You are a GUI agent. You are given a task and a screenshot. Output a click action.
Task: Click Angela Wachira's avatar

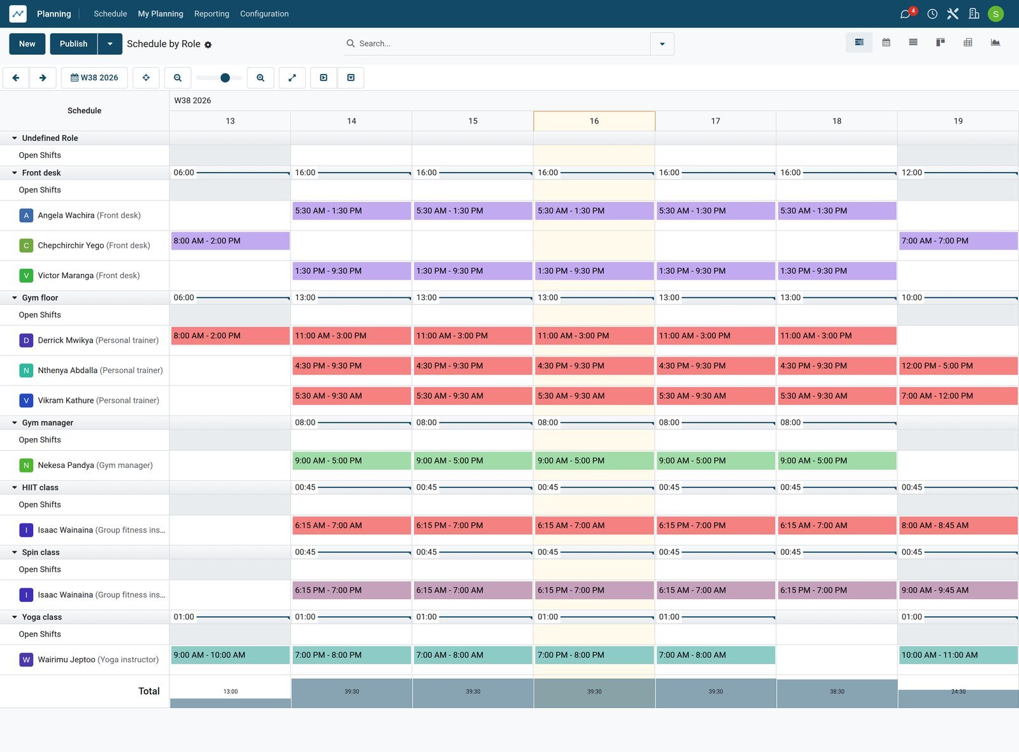click(26, 215)
